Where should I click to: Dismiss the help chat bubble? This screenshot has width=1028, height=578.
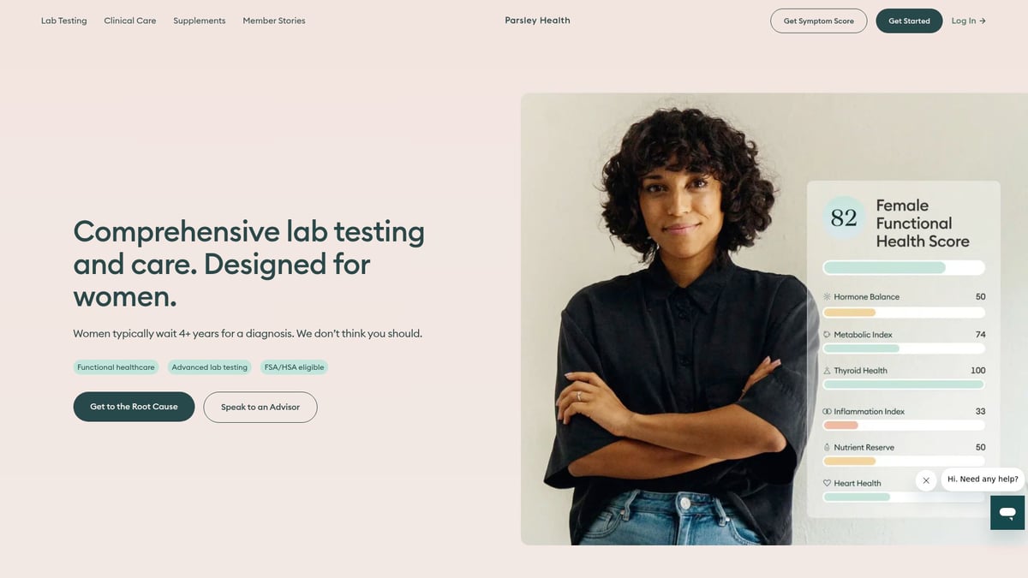click(926, 480)
